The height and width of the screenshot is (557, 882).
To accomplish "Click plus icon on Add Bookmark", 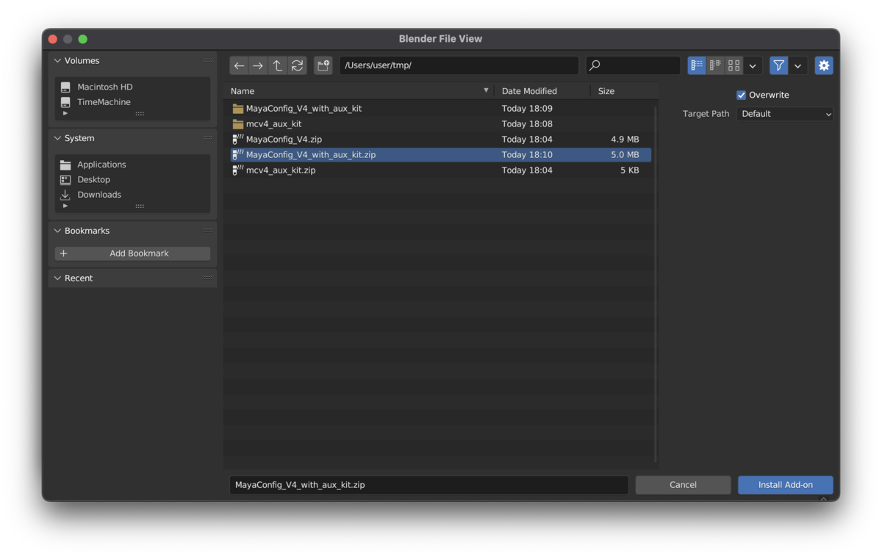I will tap(64, 254).
